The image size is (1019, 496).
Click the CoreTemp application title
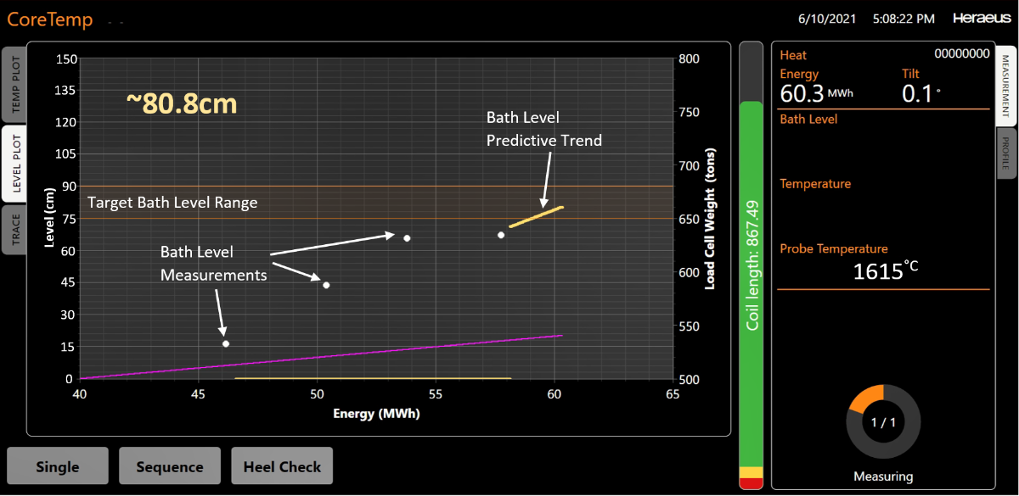click(50, 20)
